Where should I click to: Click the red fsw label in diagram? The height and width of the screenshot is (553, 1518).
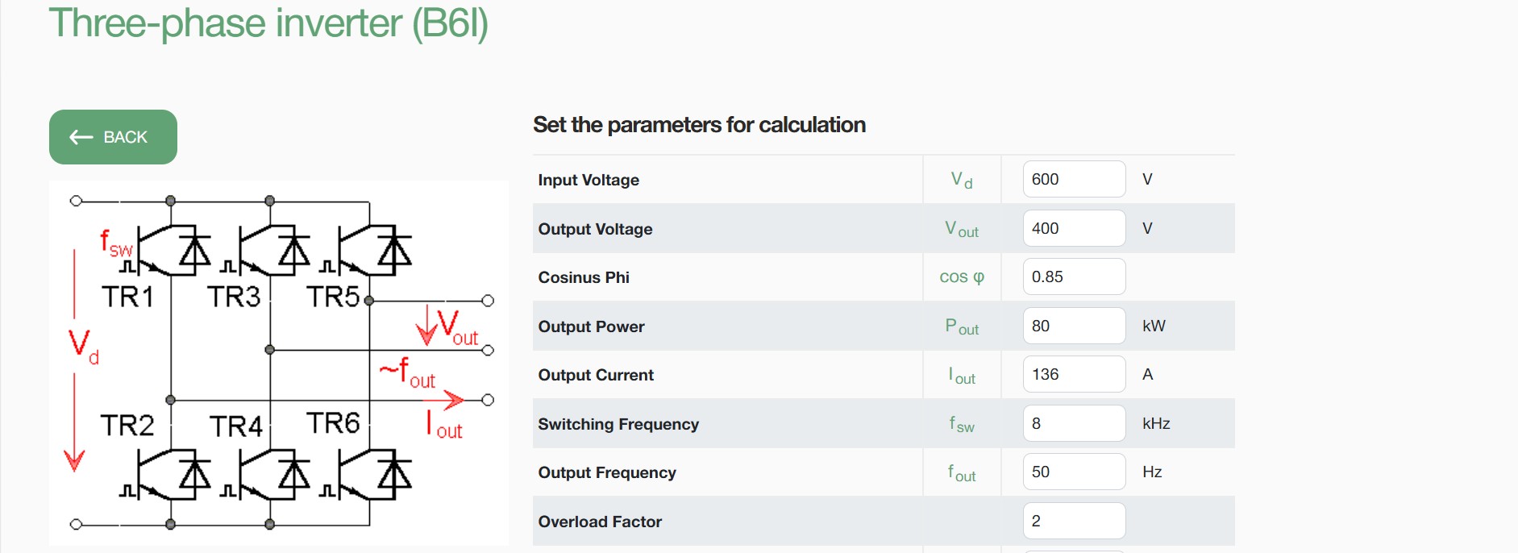coord(115,243)
